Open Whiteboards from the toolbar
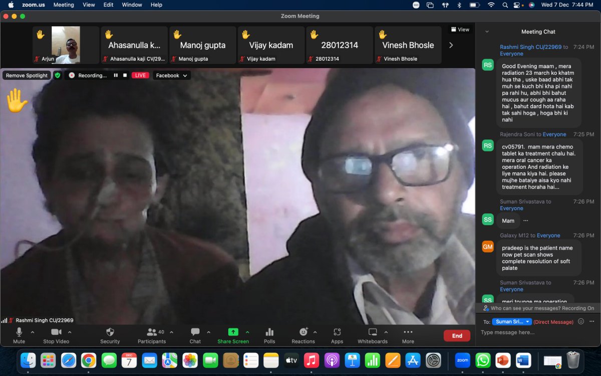Image resolution: width=601 pixels, height=376 pixels. coord(373,335)
